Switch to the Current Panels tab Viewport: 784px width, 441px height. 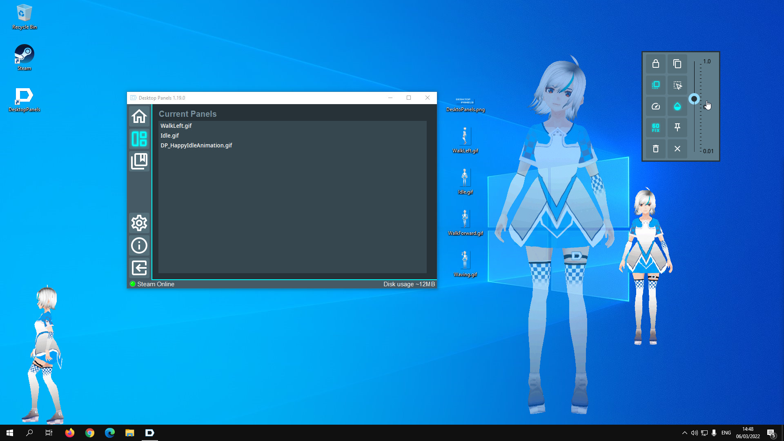point(139,139)
